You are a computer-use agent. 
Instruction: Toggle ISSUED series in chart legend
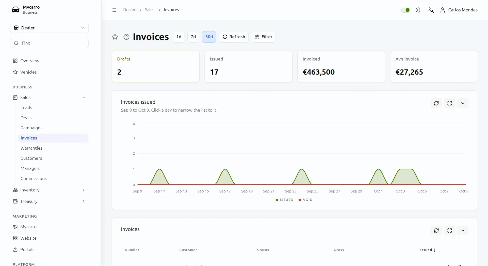click(x=284, y=200)
